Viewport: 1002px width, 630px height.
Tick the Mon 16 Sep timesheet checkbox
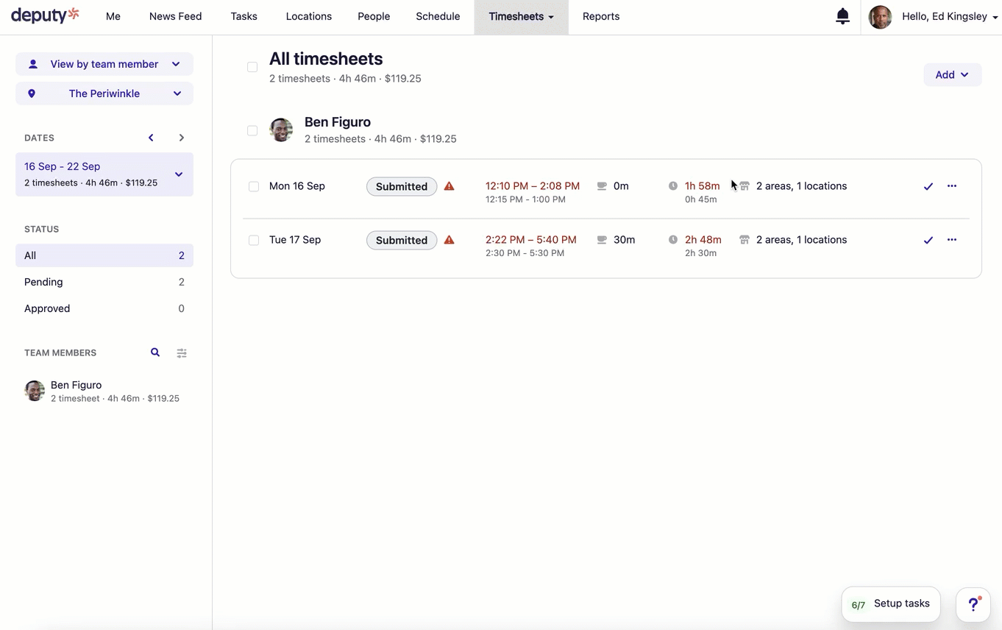(254, 186)
